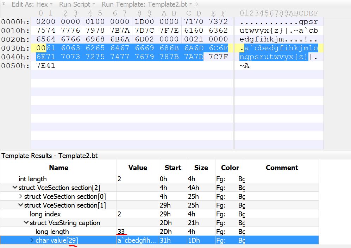The image size is (351, 248).
Task: Click the Start column header
Action: 173,168
